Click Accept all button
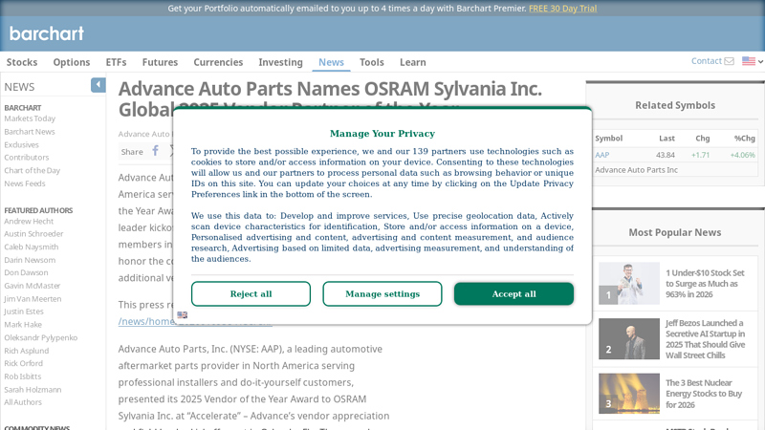The height and width of the screenshot is (430, 765). coord(514,294)
